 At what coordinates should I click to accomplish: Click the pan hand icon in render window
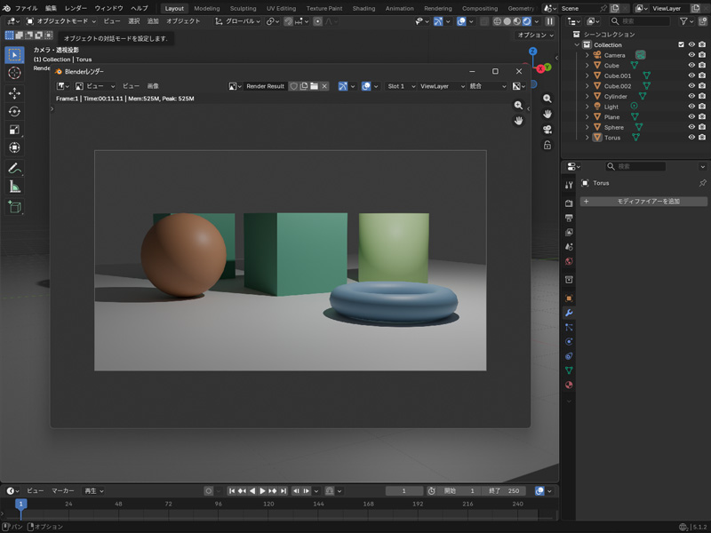click(x=518, y=121)
